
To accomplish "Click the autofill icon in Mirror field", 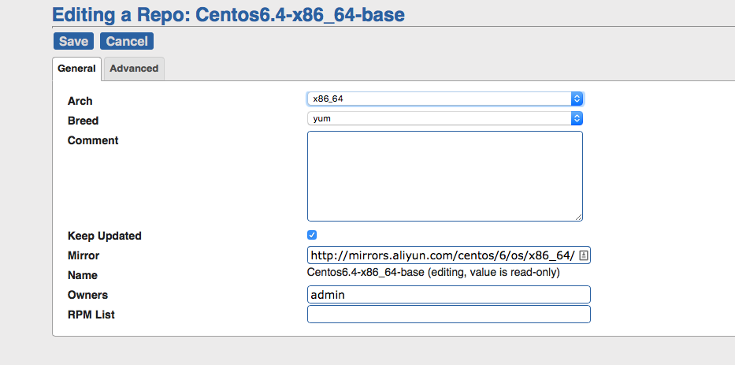I will point(584,255).
